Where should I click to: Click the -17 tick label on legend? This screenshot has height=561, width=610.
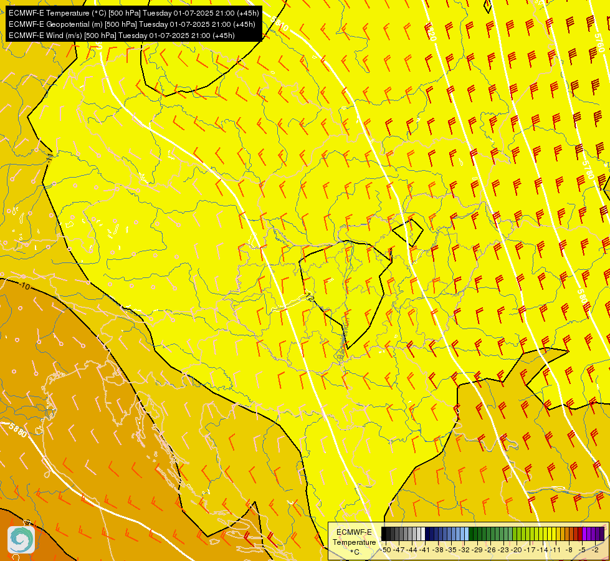[x=530, y=550]
